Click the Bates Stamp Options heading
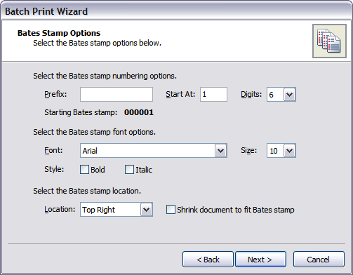353x275 pixels. pyautogui.click(x=59, y=33)
